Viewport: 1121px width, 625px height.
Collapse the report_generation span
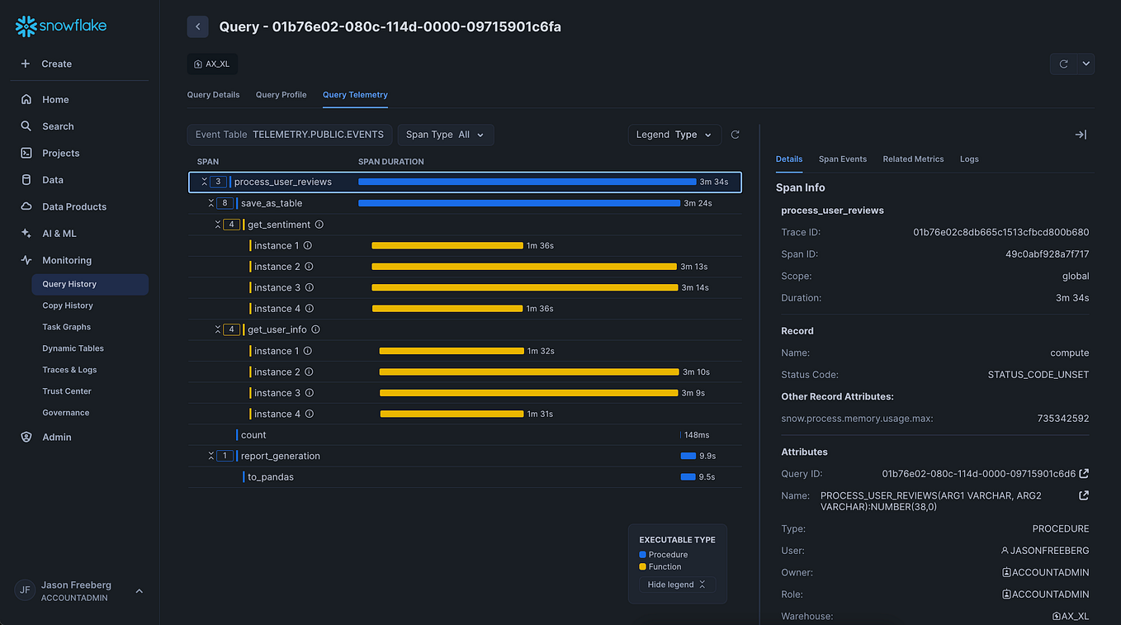[211, 455]
